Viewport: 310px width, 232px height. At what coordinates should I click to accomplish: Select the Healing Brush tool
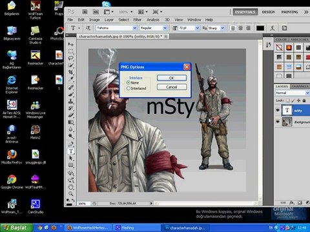(x=71, y=87)
